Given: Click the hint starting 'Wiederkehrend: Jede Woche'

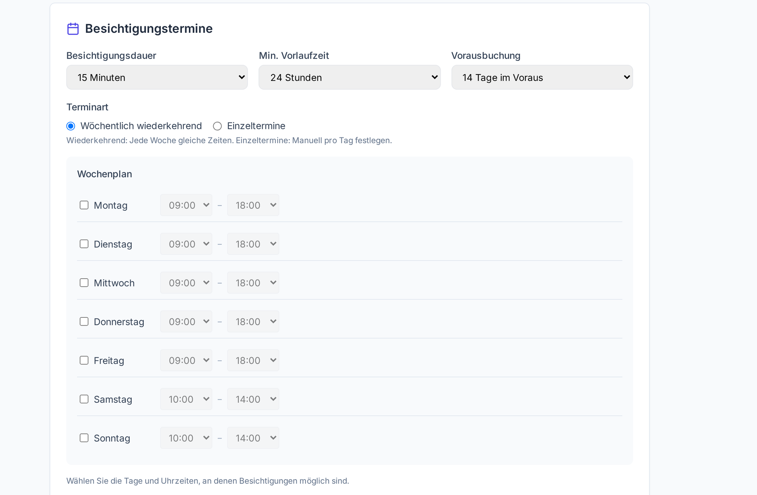Looking at the screenshot, I should [x=229, y=141].
